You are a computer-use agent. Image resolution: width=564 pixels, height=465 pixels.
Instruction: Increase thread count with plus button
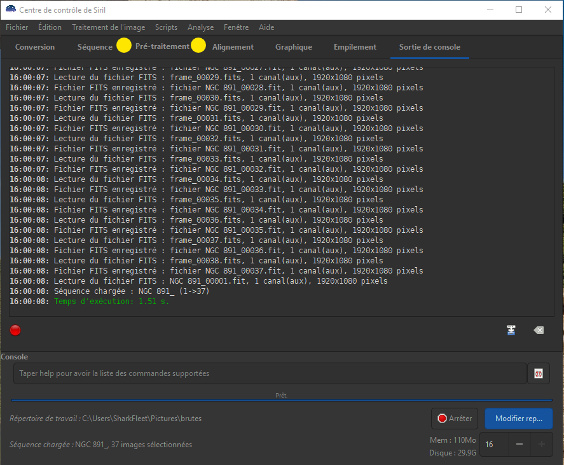(x=542, y=443)
